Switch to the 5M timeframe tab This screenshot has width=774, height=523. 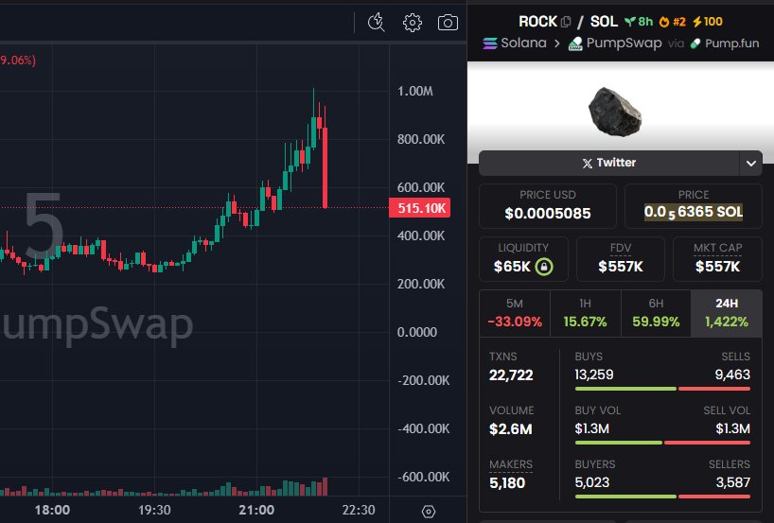pos(515,313)
